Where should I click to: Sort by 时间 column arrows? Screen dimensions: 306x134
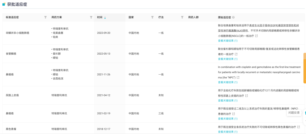pos(105,17)
